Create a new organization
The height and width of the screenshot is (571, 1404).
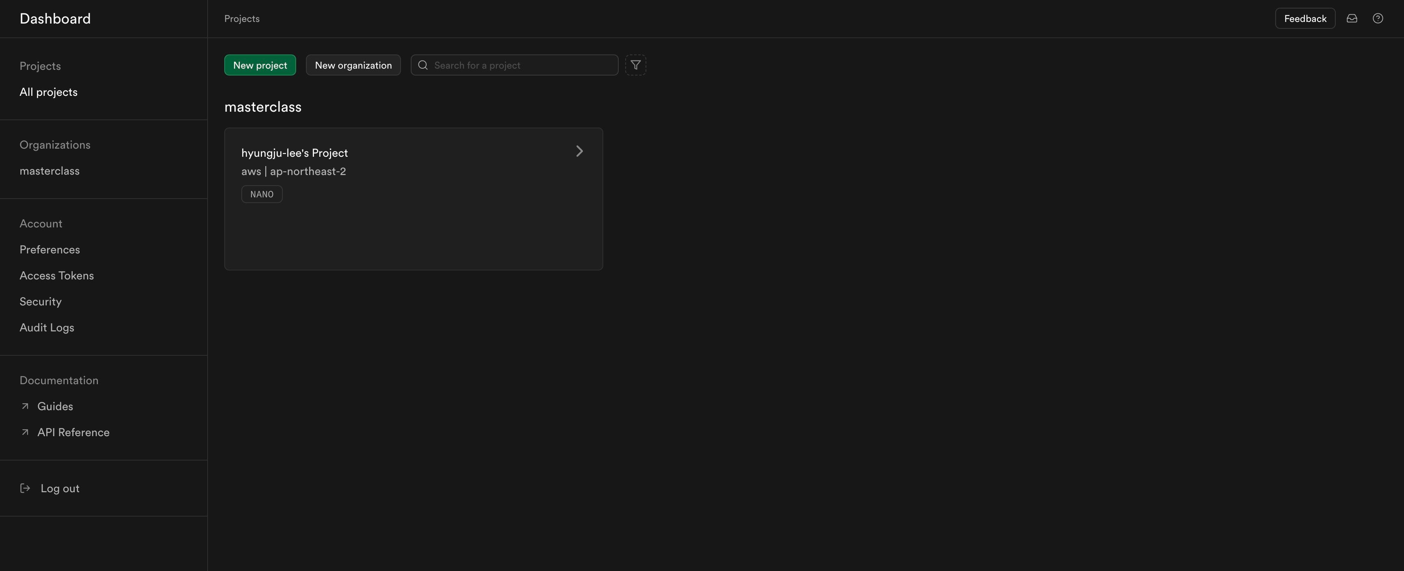[353, 65]
